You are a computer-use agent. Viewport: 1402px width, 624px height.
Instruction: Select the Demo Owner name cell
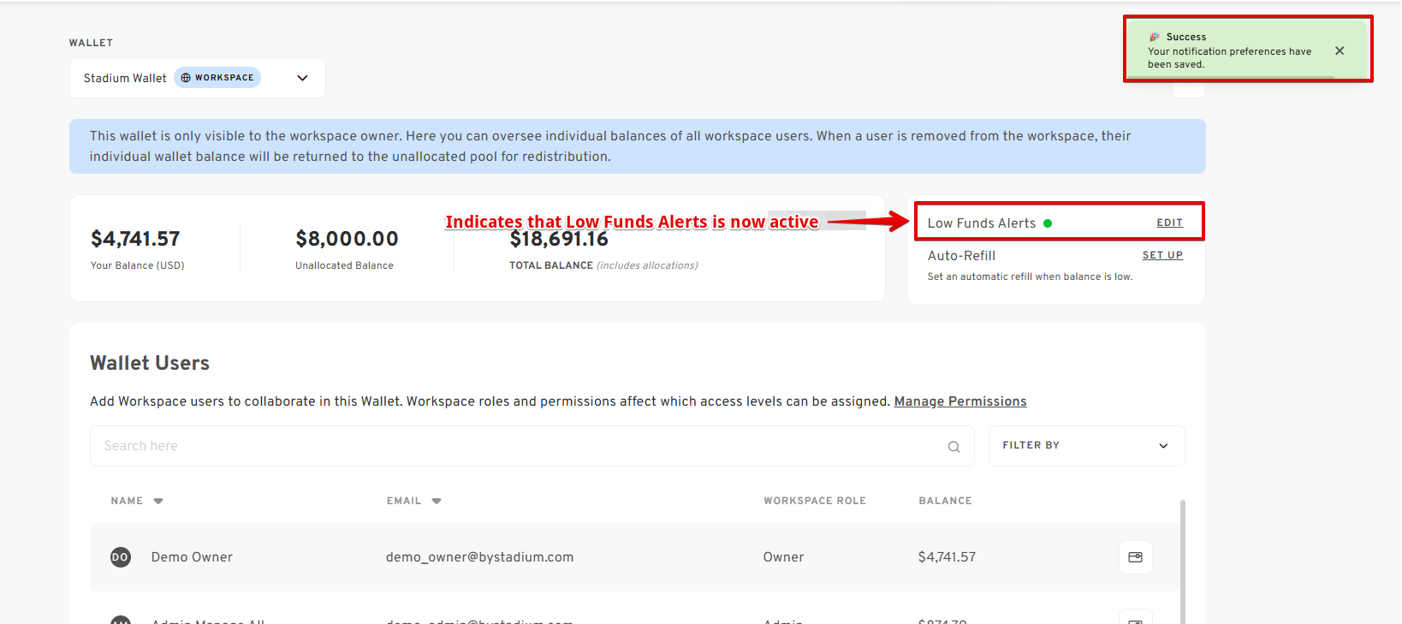192,557
